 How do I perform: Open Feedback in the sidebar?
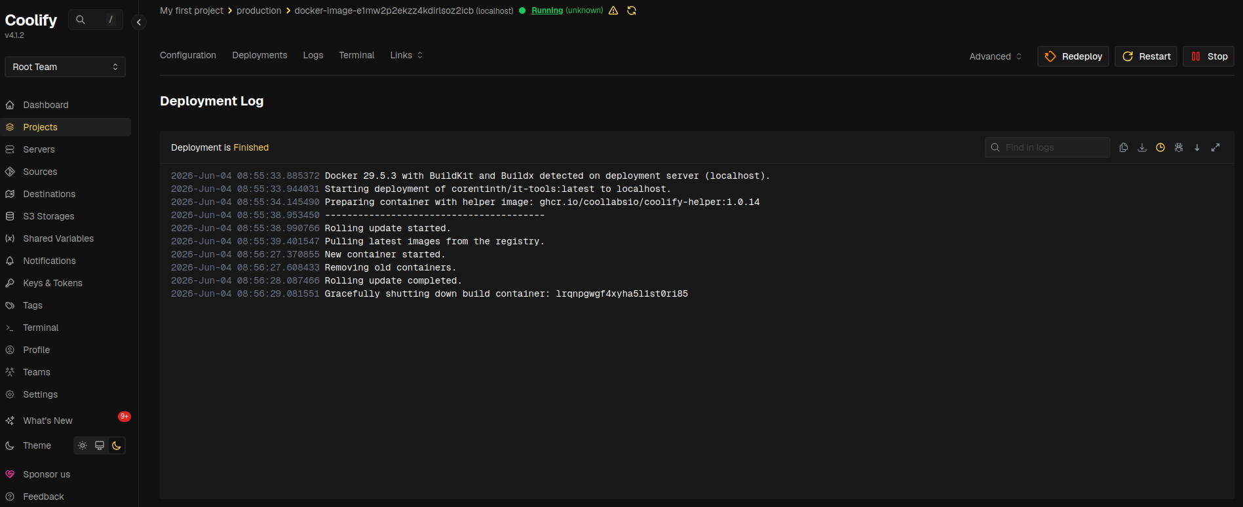click(x=66, y=497)
